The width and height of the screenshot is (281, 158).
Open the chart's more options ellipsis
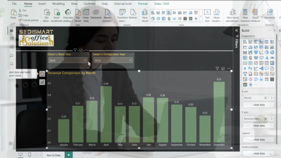pyautogui.click(x=229, y=68)
